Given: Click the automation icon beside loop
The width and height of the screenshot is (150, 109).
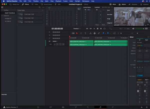Looking at the screenshot, I should pyautogui.click(x=110, y=29).
